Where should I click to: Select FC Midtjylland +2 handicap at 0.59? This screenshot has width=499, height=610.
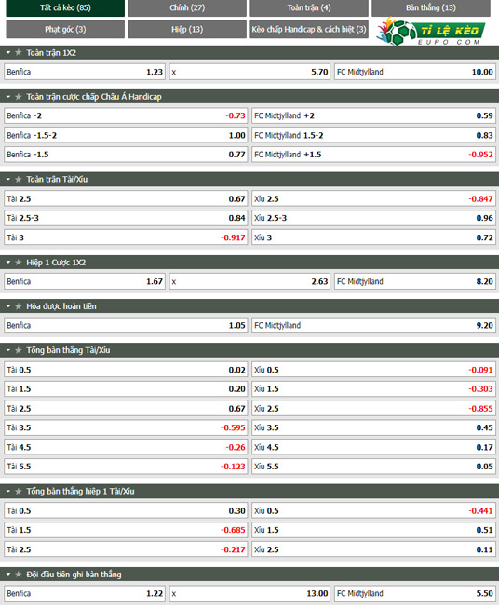(373, 115)
